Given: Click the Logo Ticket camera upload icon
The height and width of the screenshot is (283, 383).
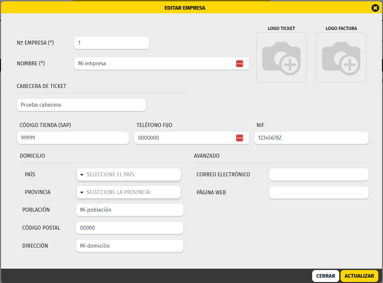Looking at the screenshot, I should coord(281,57).
